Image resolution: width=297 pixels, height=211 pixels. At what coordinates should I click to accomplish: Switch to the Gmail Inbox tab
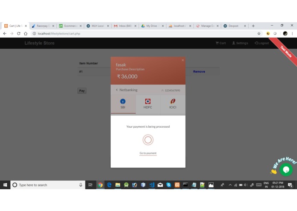click(124, 26)
